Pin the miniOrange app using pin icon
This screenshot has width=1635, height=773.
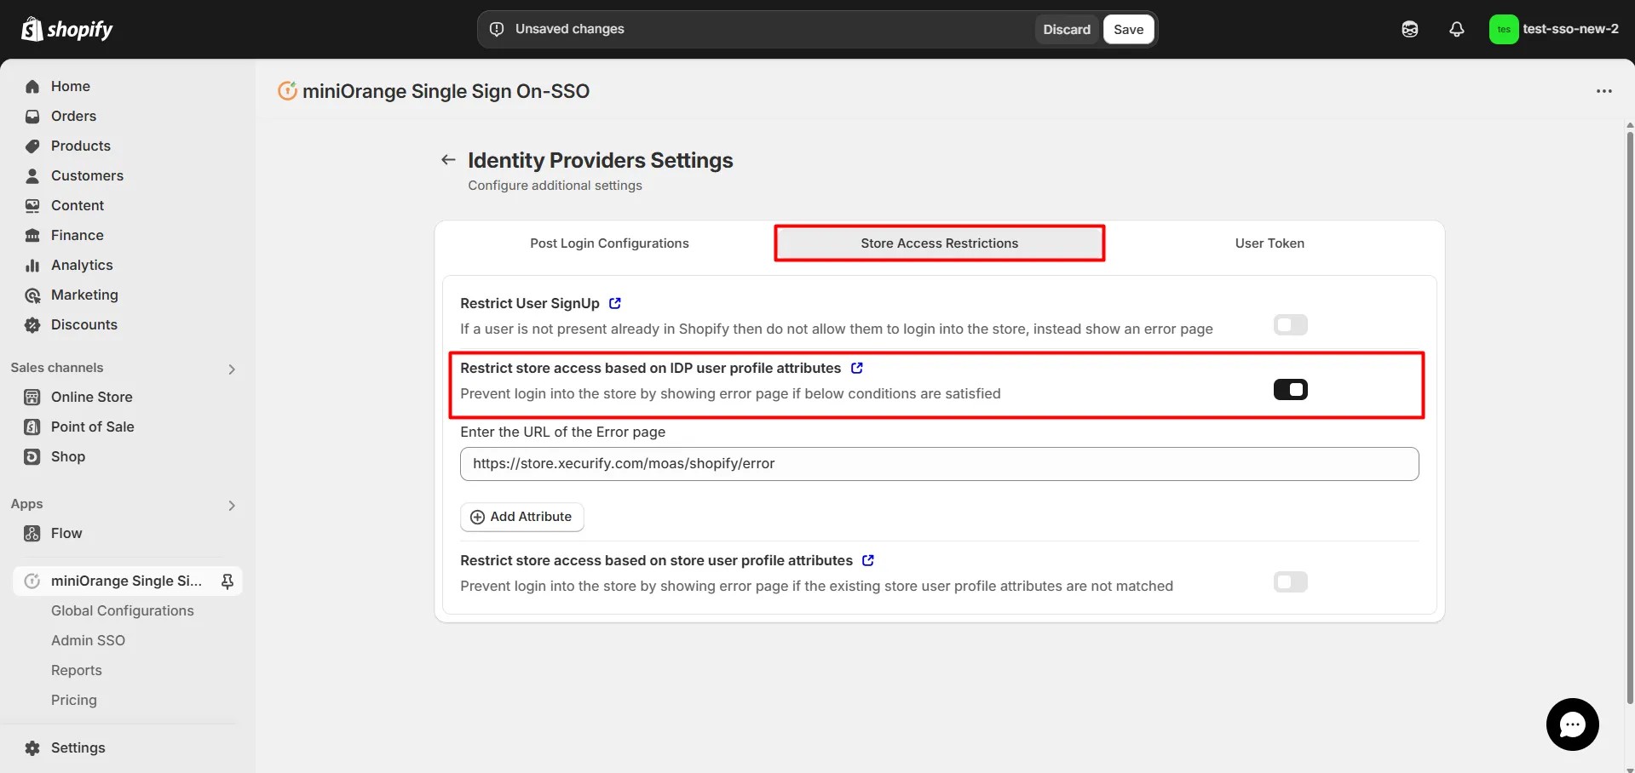point(227,581)
